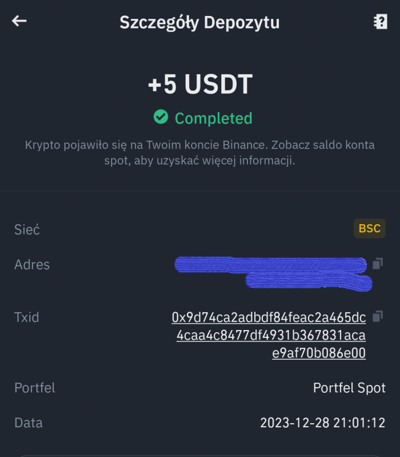Click the Adres row label

point(32,265)
